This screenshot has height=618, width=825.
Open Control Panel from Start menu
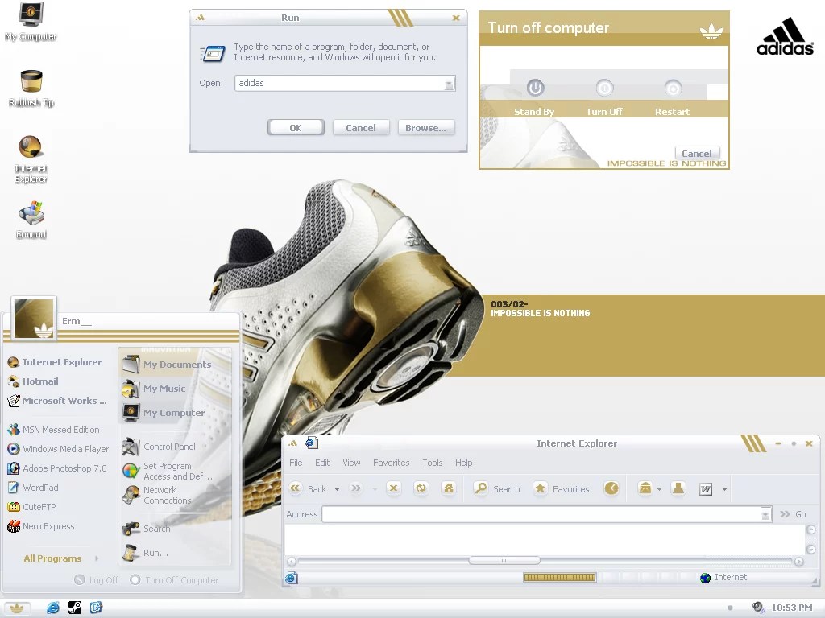pos(159,447)
